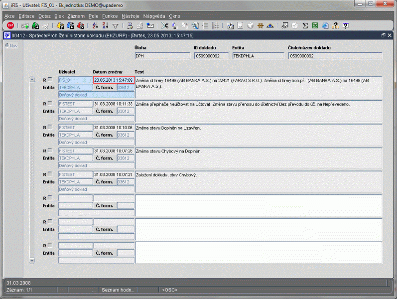Open the Dotaz menu
Viewport: 397px width, 299px height.
point(44,16)
